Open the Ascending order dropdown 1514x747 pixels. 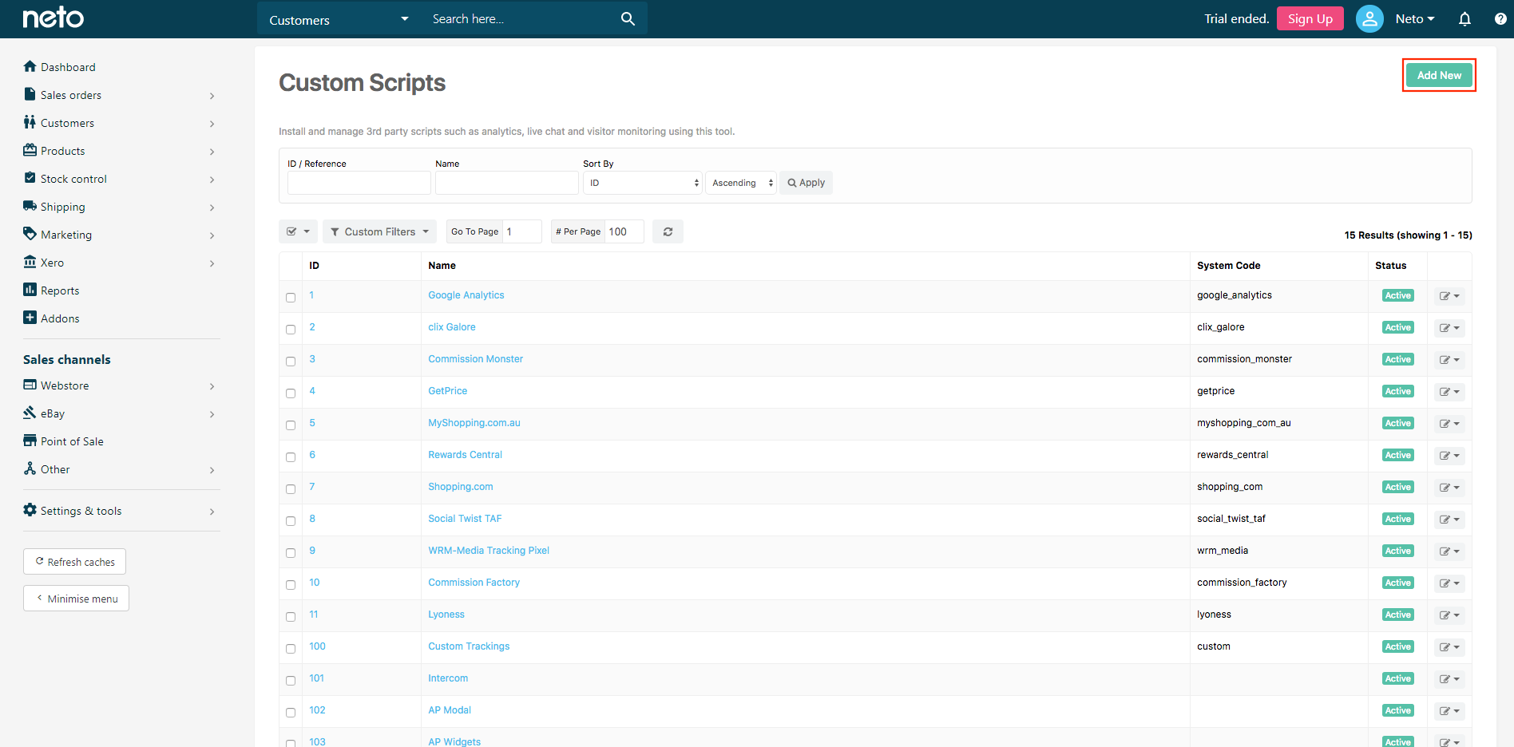coord(741,183)
